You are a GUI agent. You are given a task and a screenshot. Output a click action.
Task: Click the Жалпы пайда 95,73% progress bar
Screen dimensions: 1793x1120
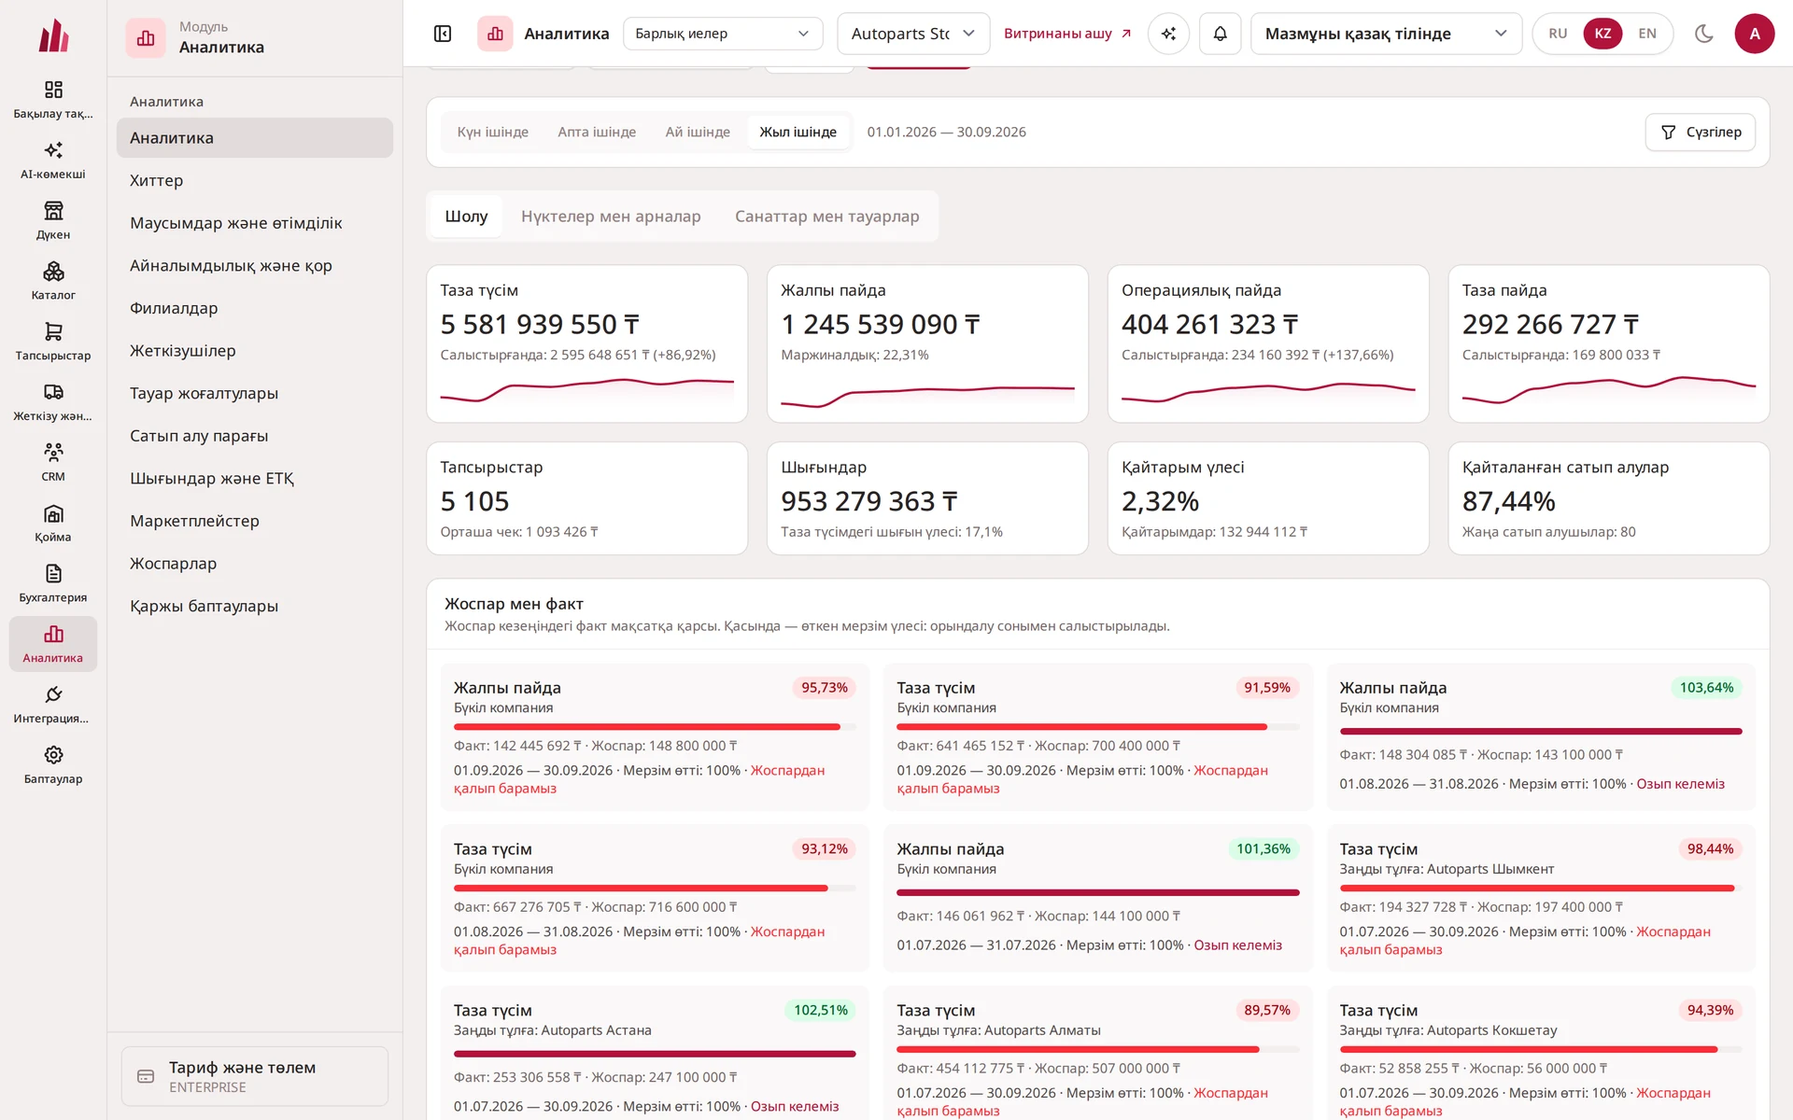point(654,727)
